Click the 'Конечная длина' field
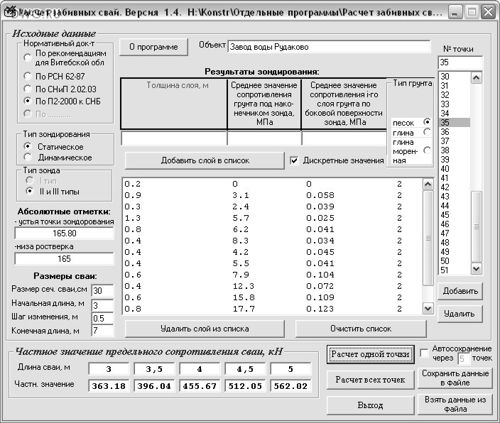This screenshot has height=423, width=500. click(102, 331)
